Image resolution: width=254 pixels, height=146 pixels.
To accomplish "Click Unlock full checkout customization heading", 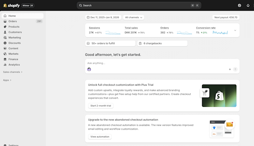I will pyautogui.click(x=121, y=85).
